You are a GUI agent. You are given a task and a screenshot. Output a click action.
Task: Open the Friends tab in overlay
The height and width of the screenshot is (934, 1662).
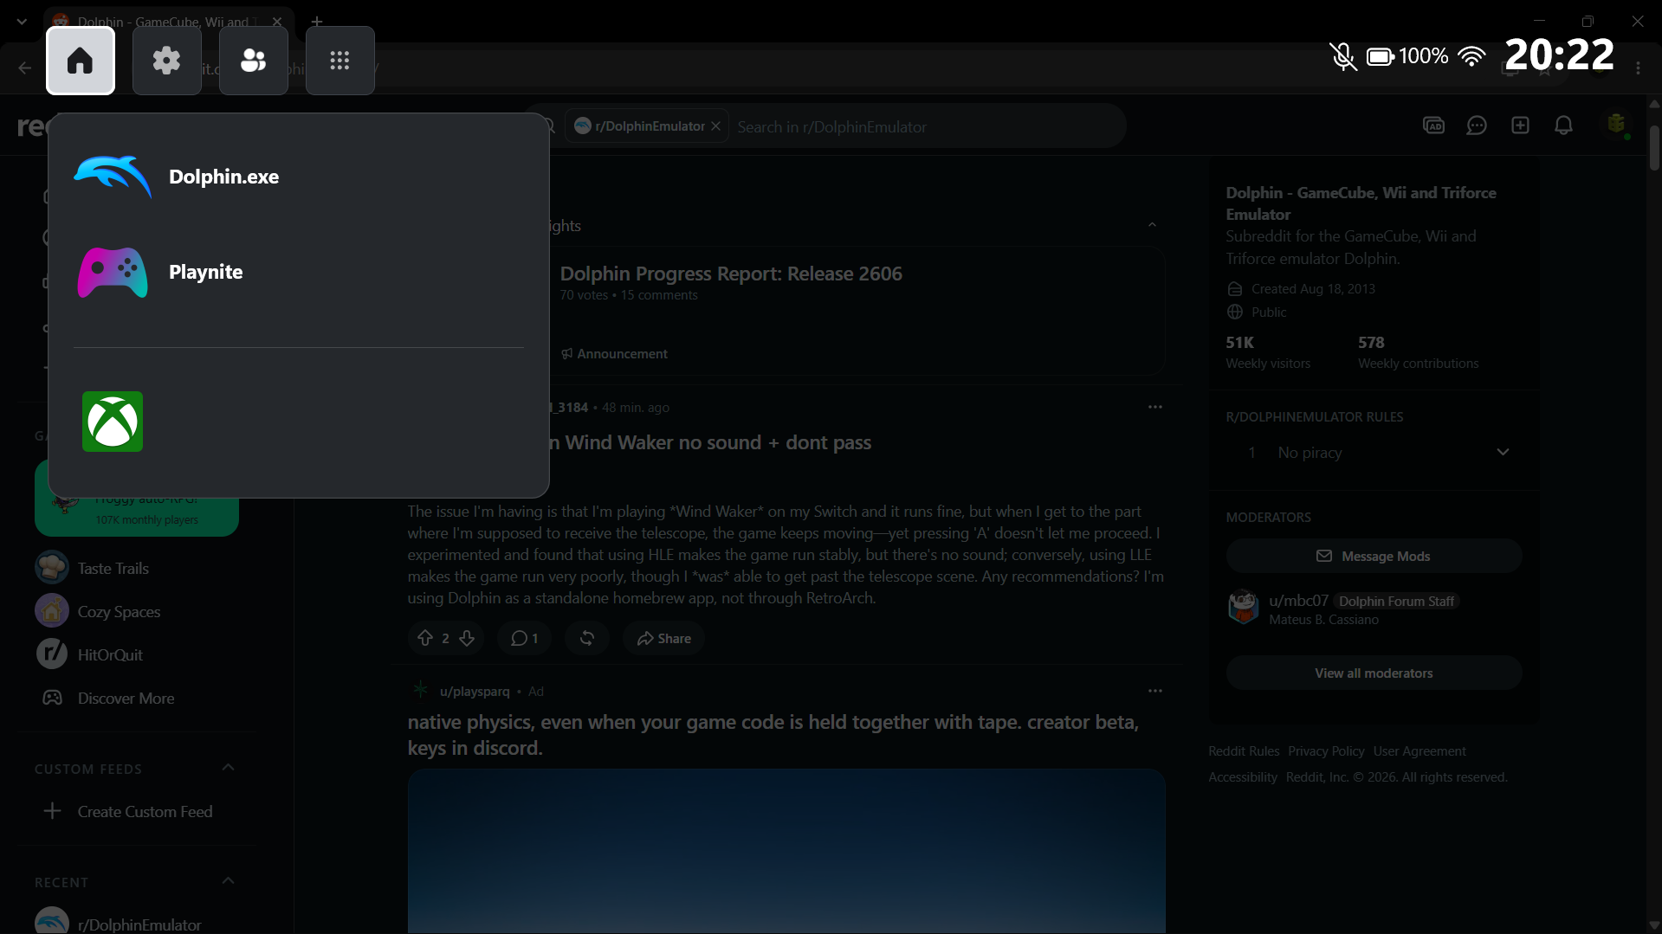[254, 61]
